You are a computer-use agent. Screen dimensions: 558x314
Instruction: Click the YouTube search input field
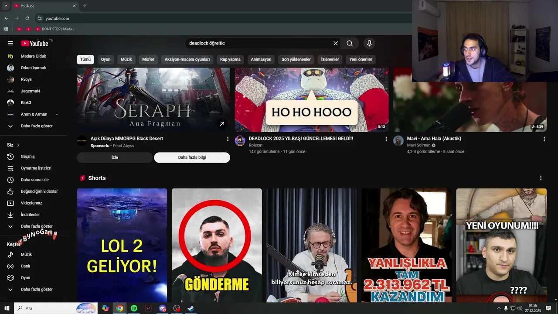point(259,43)
